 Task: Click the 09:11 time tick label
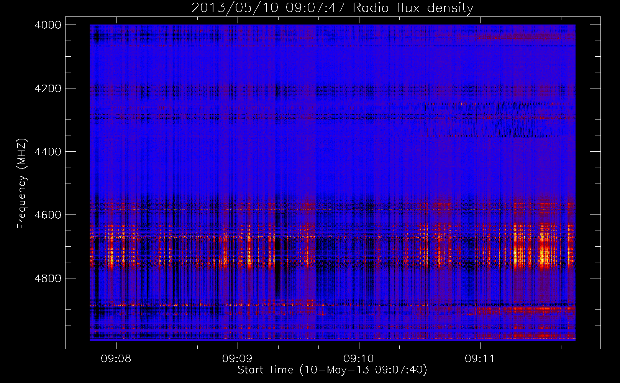pos(480,358)
